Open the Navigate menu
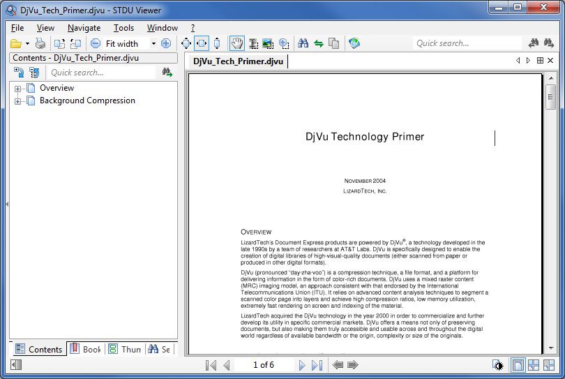565x379 pixels. pyautogui.click(x=84, y=28)
